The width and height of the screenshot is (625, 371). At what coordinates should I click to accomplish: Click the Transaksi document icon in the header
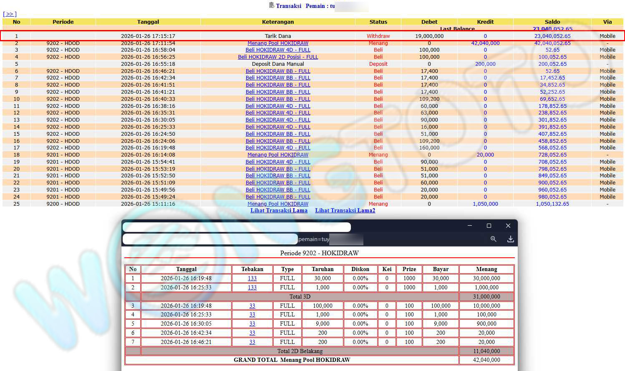click(272, 5)
